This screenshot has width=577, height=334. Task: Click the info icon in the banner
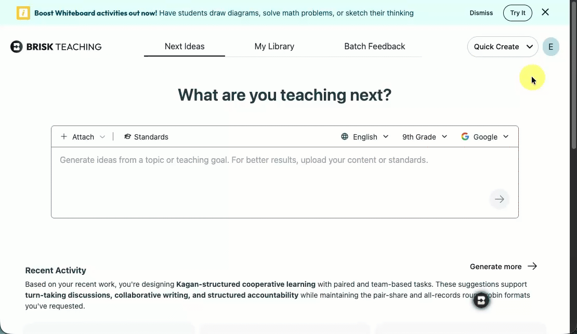click(23, 12)
